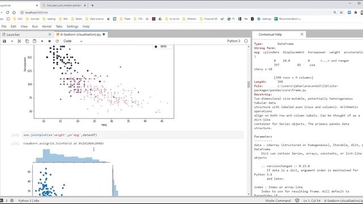Click the Python 3 kernel name
The width and height of the screenshot is (363, 204).
[234, 41]
